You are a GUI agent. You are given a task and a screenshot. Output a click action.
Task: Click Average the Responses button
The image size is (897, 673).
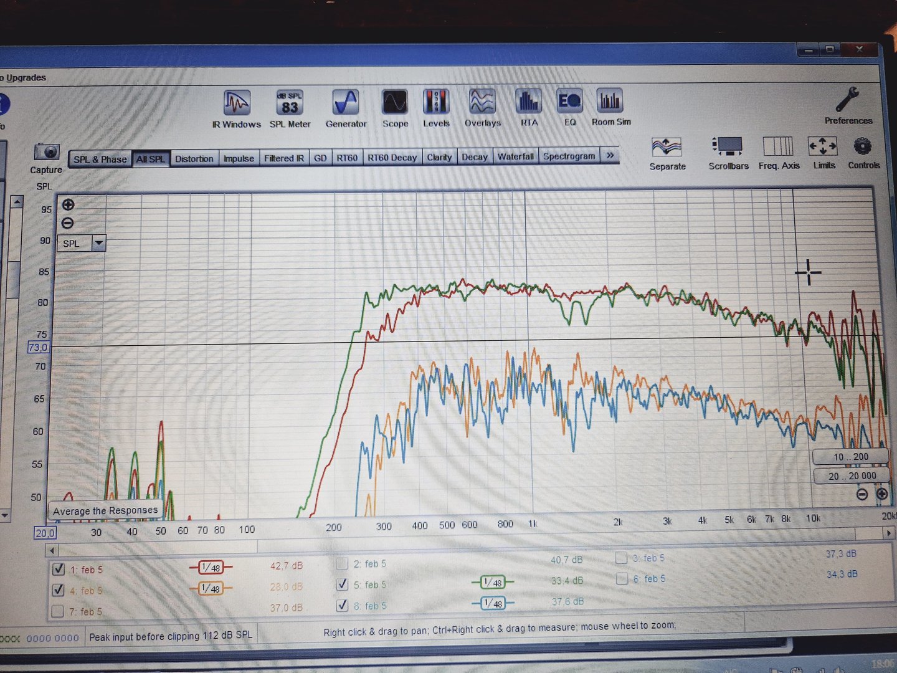tap(105, 510)
